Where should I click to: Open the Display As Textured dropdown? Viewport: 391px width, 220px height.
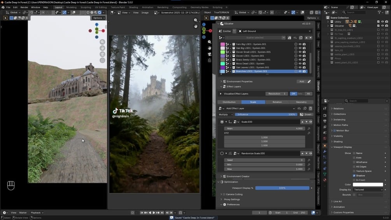pyautogui.click(x=368, y=190)
